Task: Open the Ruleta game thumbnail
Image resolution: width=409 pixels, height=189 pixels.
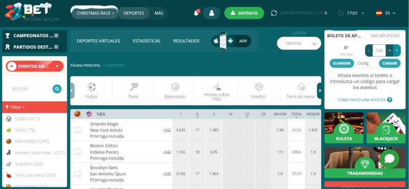Action: click(344, 128)
